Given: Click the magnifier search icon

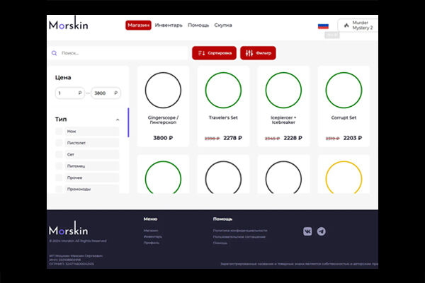Looking at the screenshot, I should point(55,53).
